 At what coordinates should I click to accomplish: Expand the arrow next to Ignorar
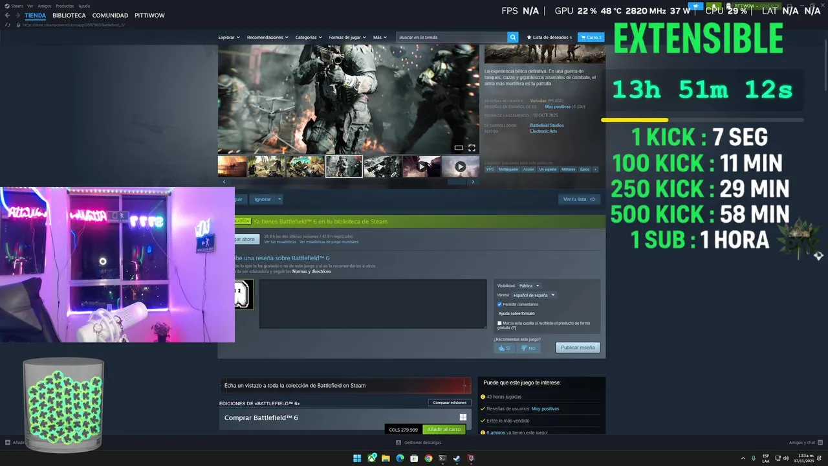click(x=279, y=199)
